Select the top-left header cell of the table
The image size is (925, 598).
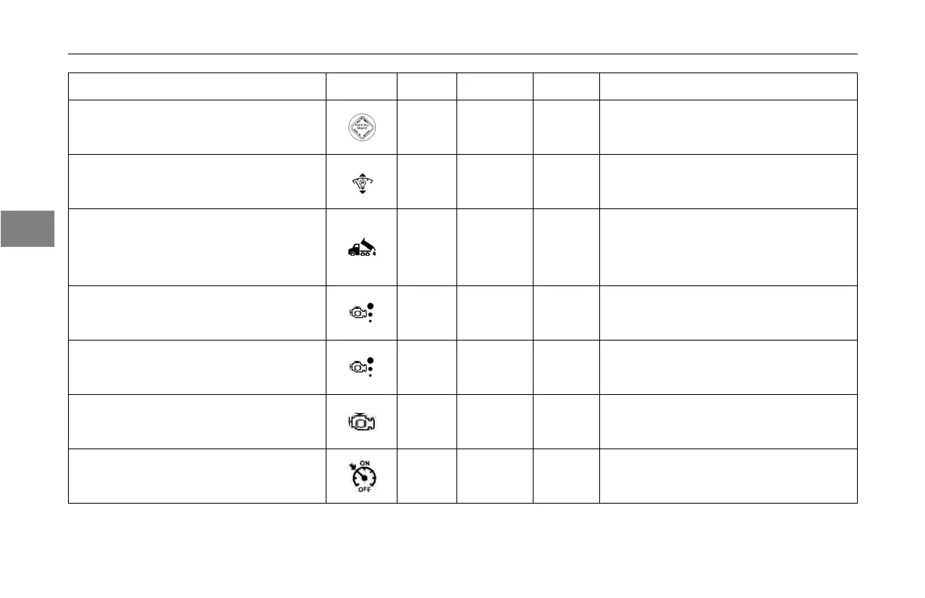tap(196, 86)
